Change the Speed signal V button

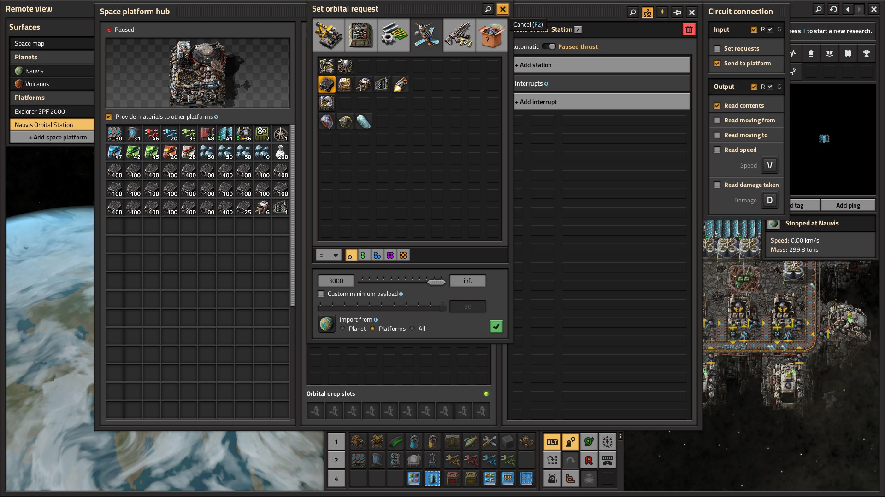769,165
